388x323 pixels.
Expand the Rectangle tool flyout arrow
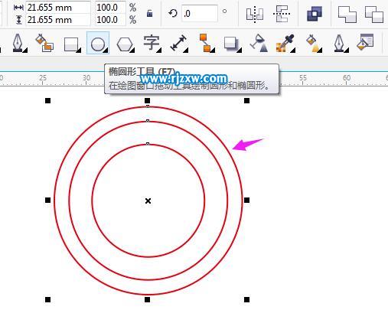[x=78, y=51]
